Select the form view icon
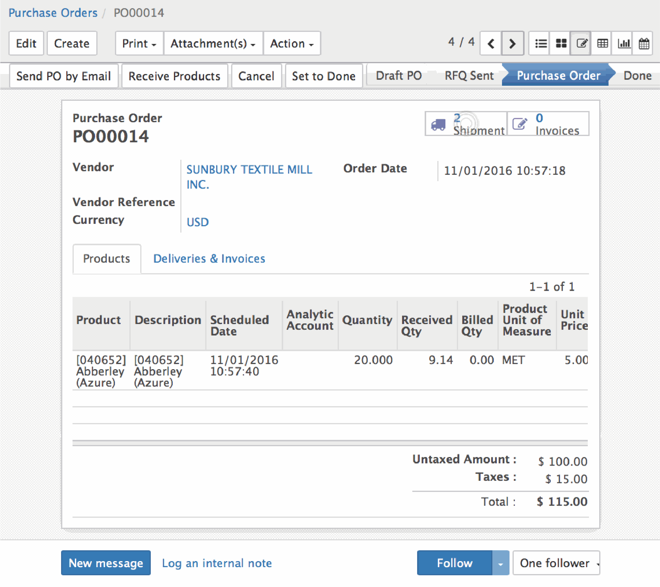The height and width of the screenshot is (587, 660). tap(581, 43)
